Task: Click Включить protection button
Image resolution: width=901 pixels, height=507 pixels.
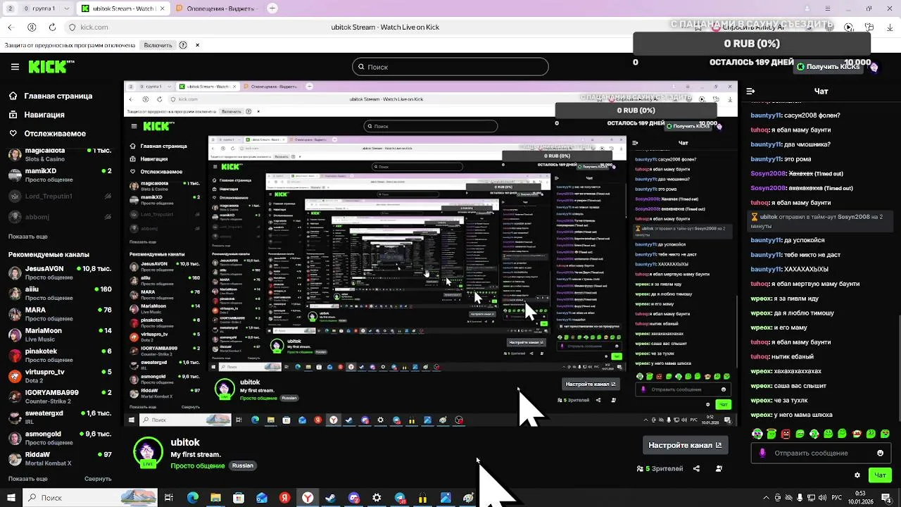Action: pos(158,45)
